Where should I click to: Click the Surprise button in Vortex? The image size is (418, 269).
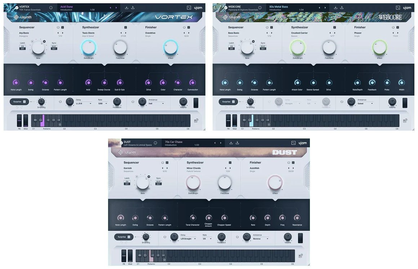coord(19,102)
